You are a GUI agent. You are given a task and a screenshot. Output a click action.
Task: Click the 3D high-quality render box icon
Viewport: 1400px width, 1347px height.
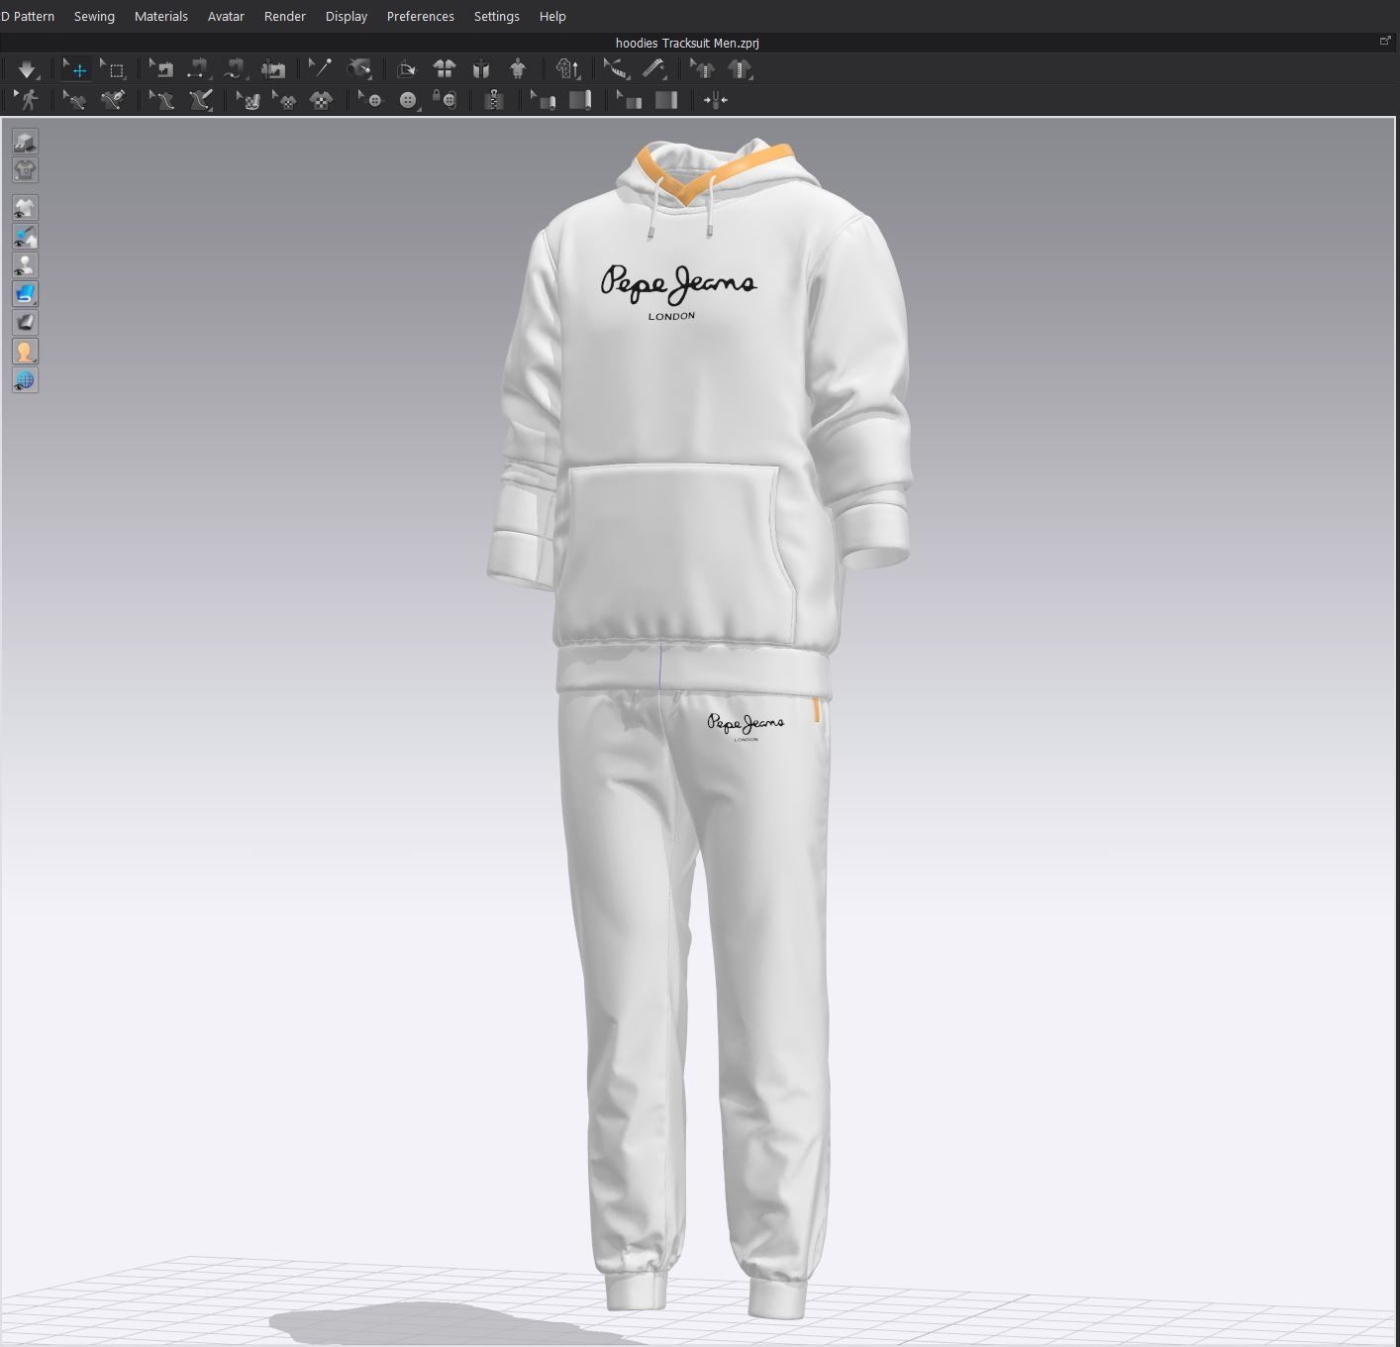[25, 142]
